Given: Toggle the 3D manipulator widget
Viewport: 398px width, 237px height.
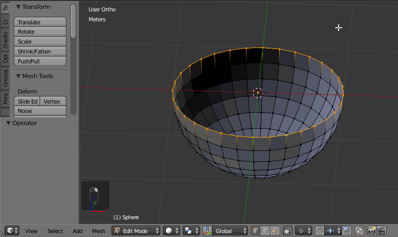Looking at the screenshot, I should (208, 231).
